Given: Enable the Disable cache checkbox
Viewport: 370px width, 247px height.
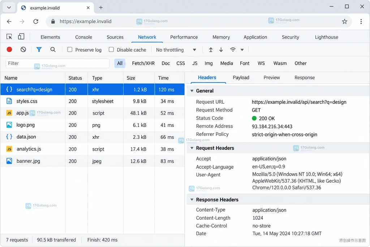Looking at the screenshot, I should (x=111, y=50).
